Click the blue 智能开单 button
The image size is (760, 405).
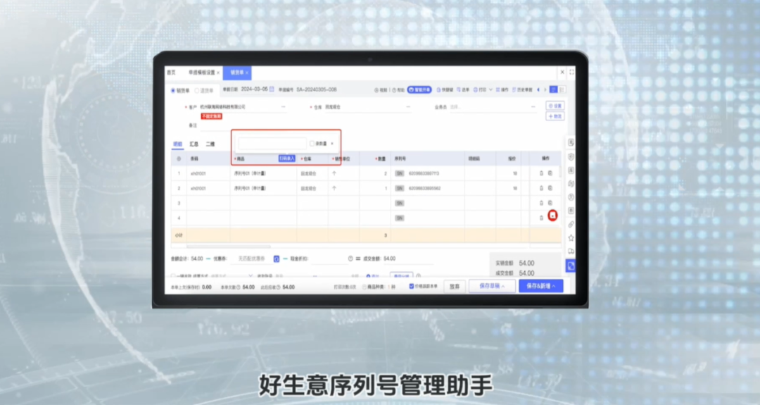419,89
